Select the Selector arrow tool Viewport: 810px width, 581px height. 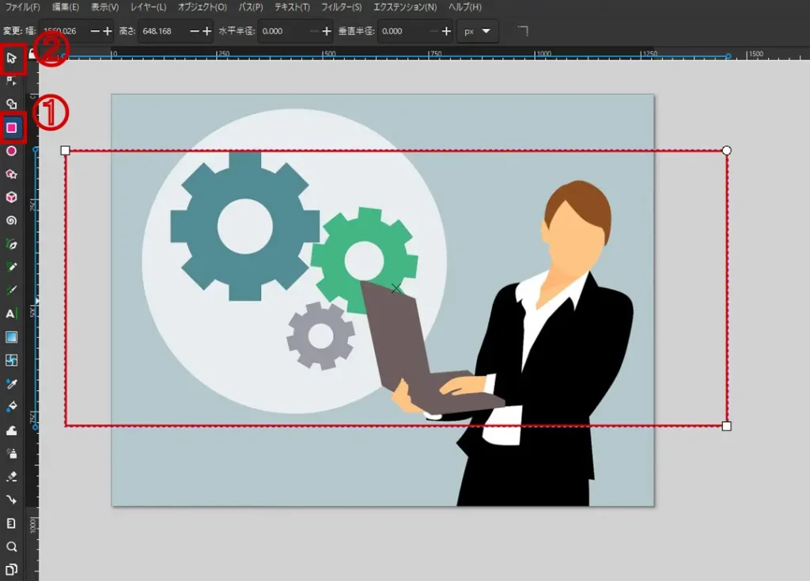pos(12,58)
